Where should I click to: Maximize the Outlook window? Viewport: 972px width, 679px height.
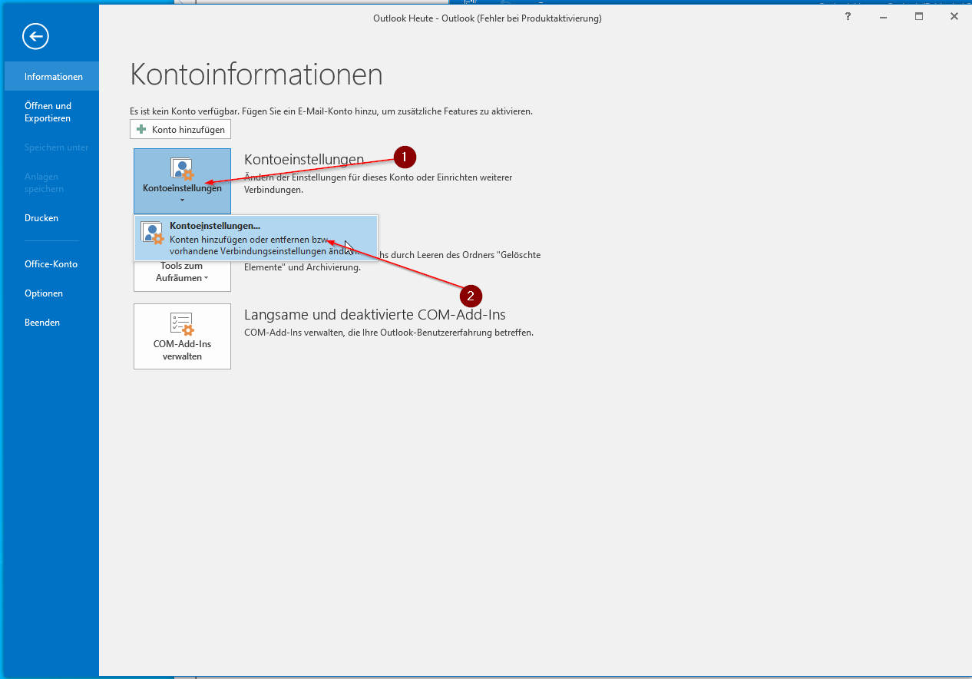click(919, 16)
